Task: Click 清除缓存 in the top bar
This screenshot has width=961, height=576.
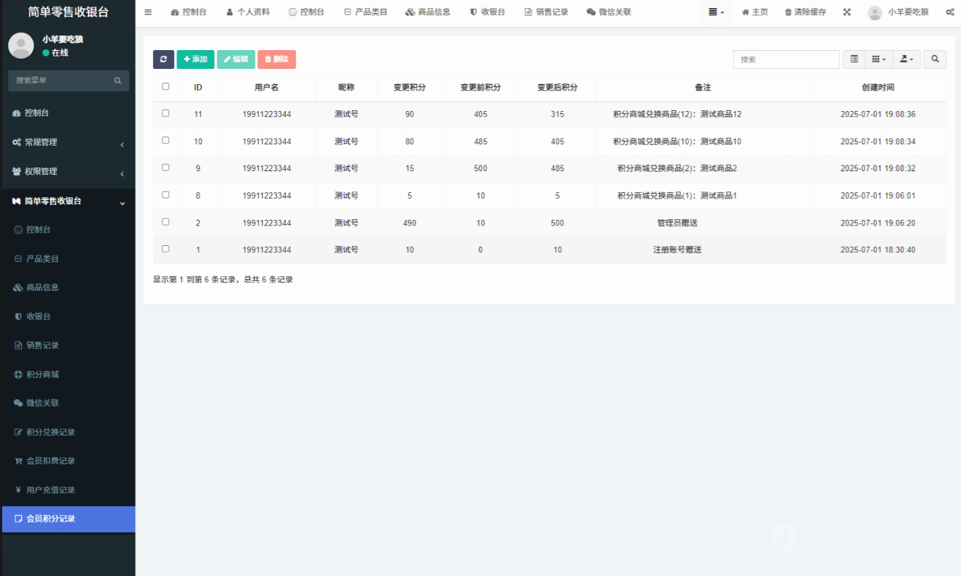Action: point(805,12)
